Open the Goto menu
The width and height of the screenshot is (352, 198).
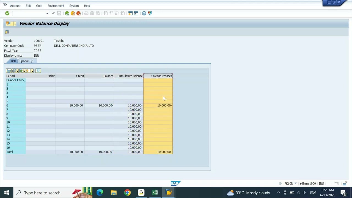click(x=39, y=5)
